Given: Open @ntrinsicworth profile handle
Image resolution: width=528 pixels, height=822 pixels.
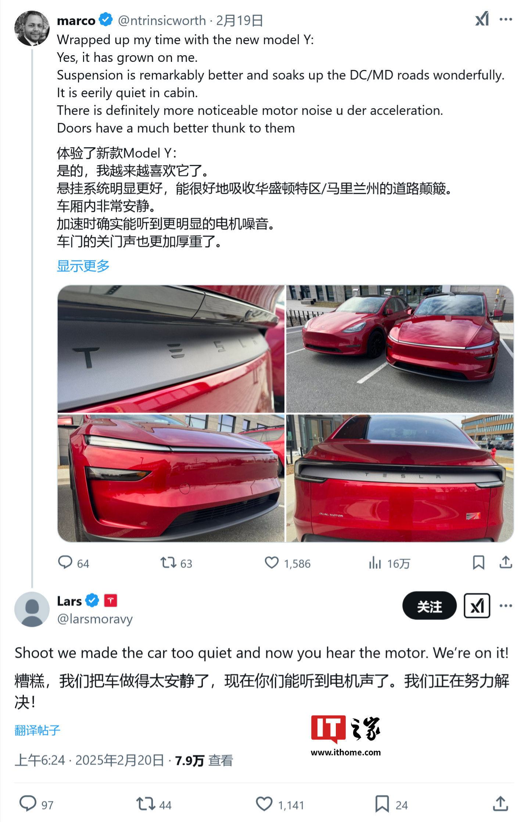Looking at the screenshot, I should tap(162, 20).
